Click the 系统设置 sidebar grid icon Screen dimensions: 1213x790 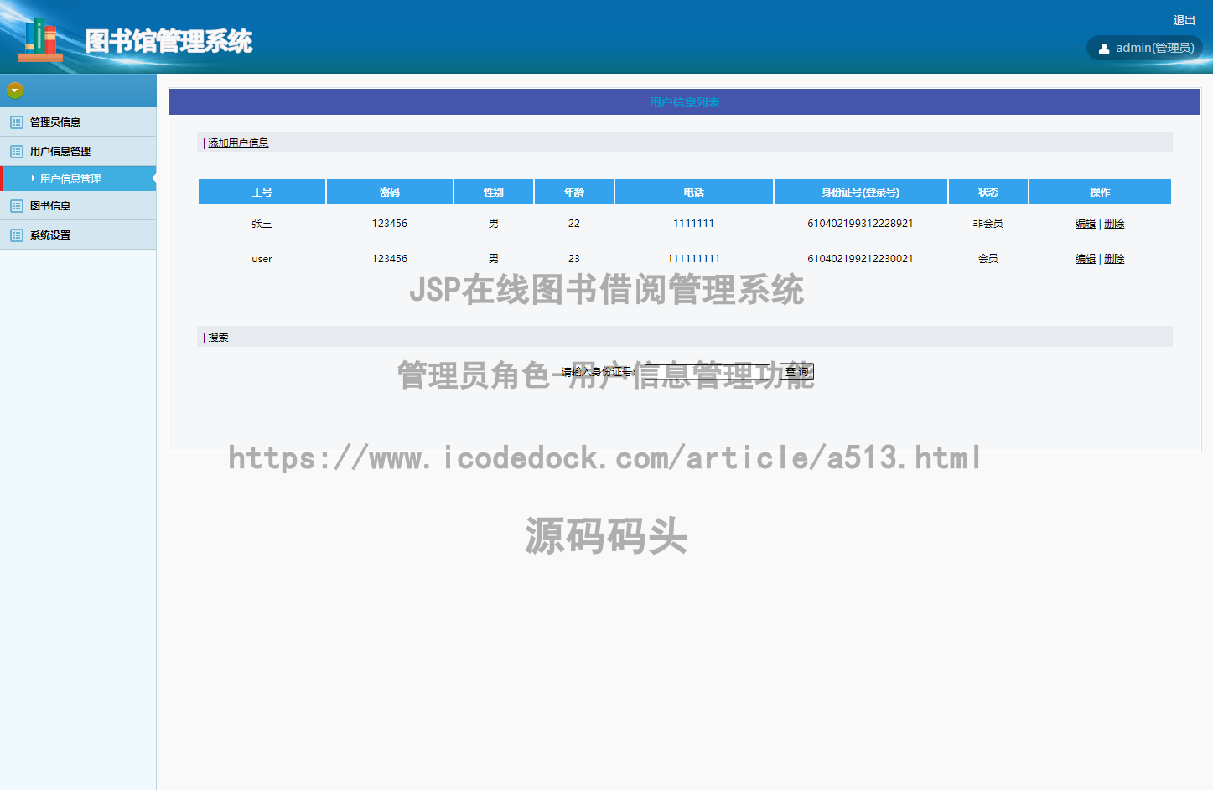click(17, 235)
